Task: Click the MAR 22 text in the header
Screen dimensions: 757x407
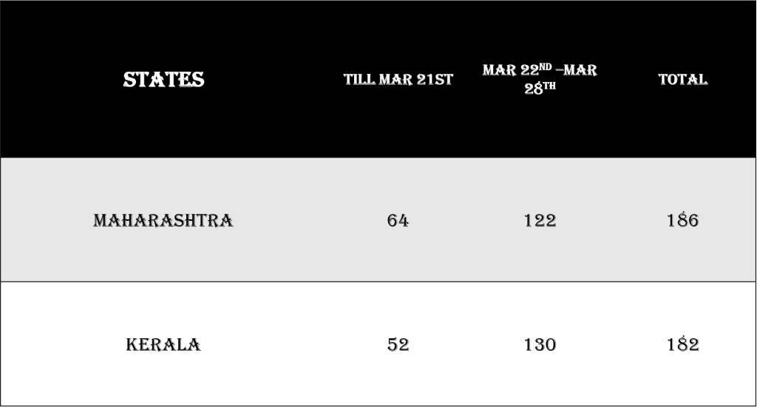Action: (x=509, y=71)
